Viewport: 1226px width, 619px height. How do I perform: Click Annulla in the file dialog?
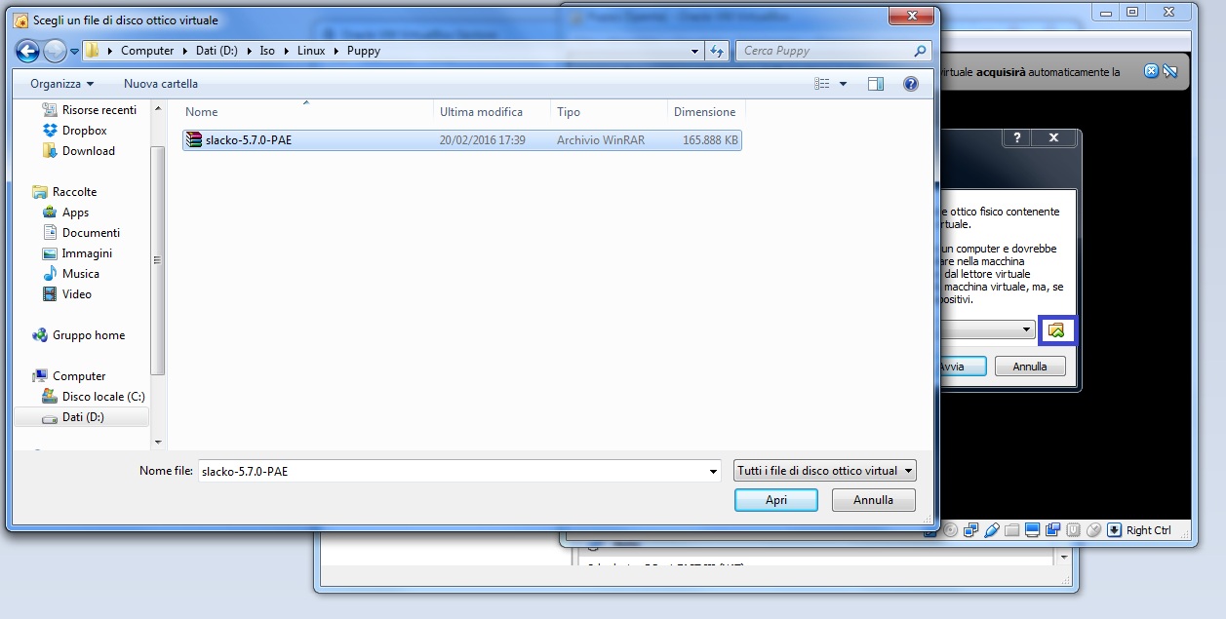tap(873, 500)
